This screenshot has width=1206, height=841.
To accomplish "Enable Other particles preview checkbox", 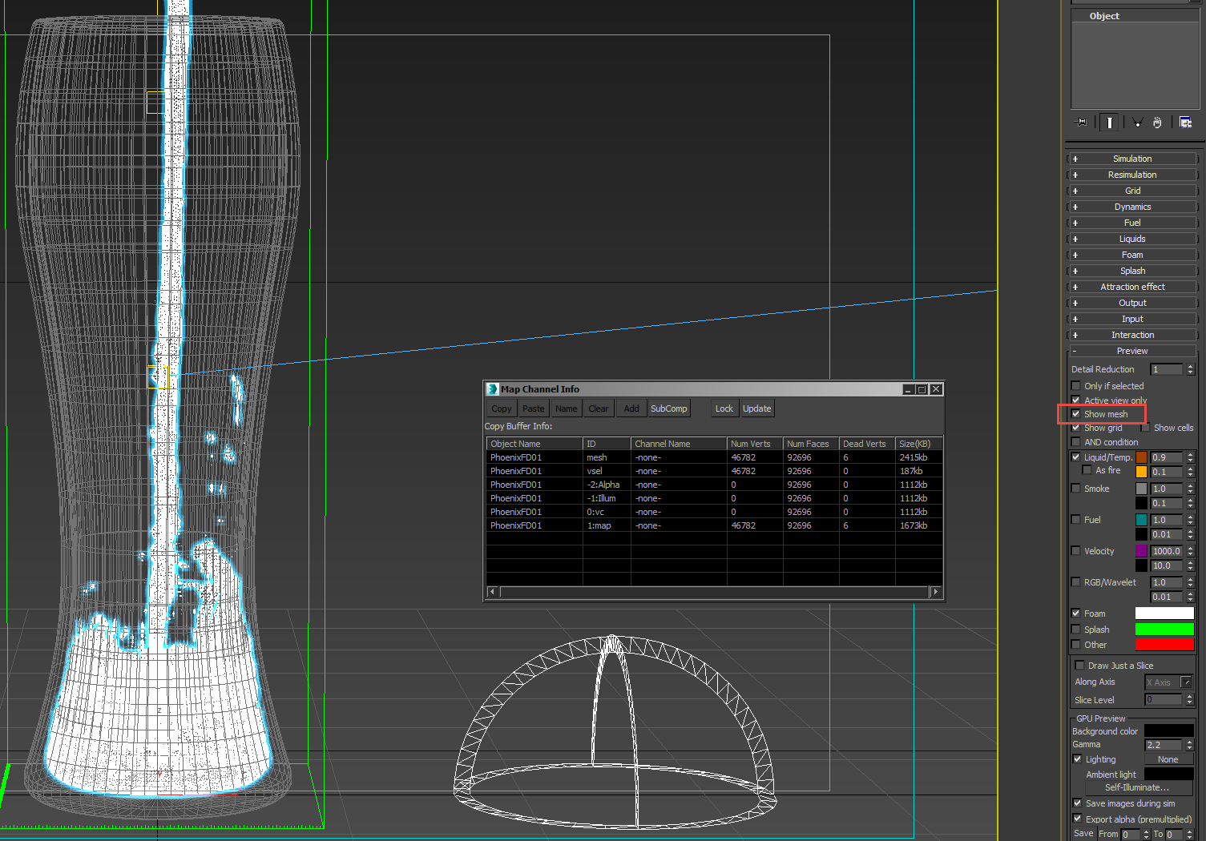I will (1076, 645).
